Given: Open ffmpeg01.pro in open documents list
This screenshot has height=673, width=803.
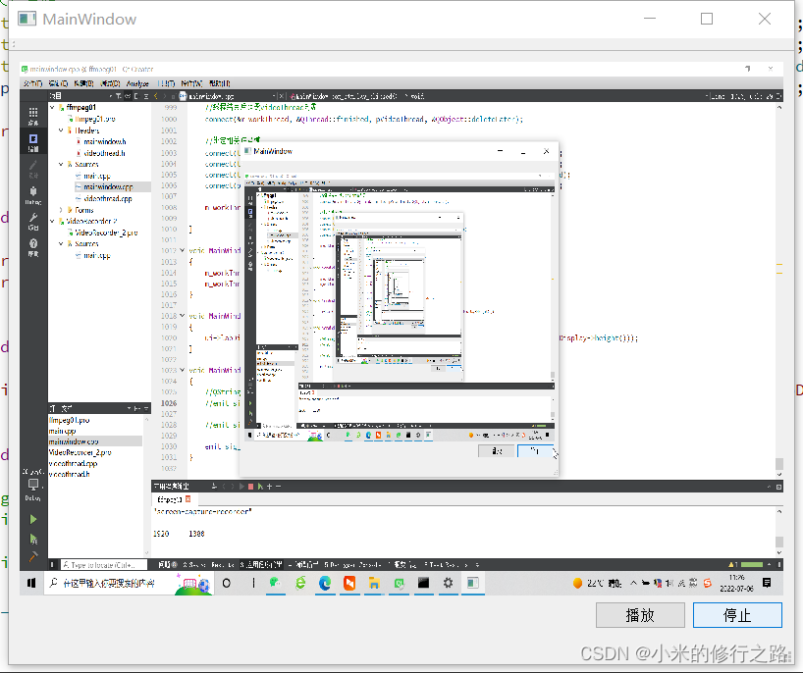Looking at the screenshot, I should tap(69, 420).
